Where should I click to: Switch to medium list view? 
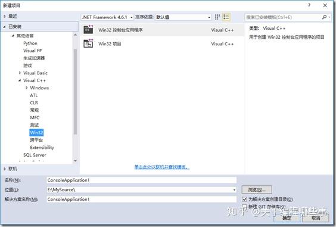226,17
